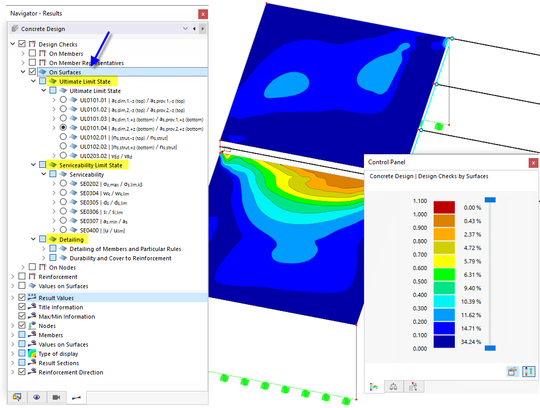Select the UL0102.01 radio button

click(x=63, y=137)
